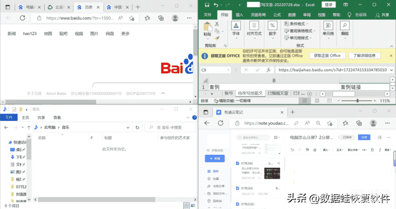Click the Italic I icon in Youdao editor

380,150
